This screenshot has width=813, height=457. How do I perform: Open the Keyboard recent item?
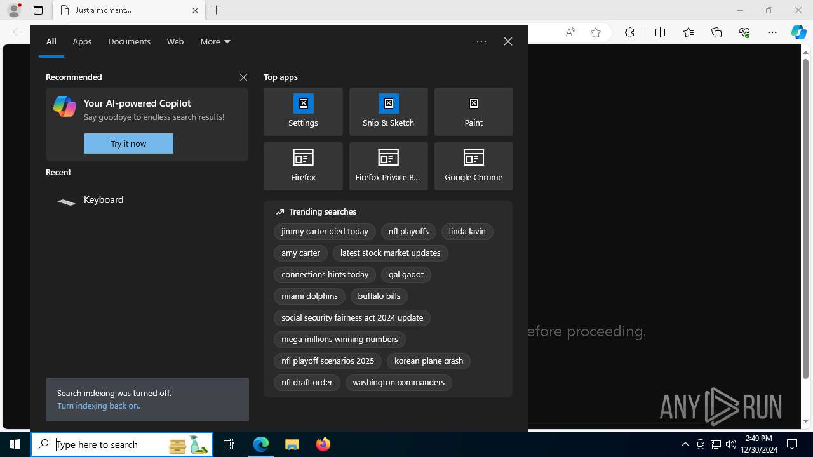pos(147,200)
